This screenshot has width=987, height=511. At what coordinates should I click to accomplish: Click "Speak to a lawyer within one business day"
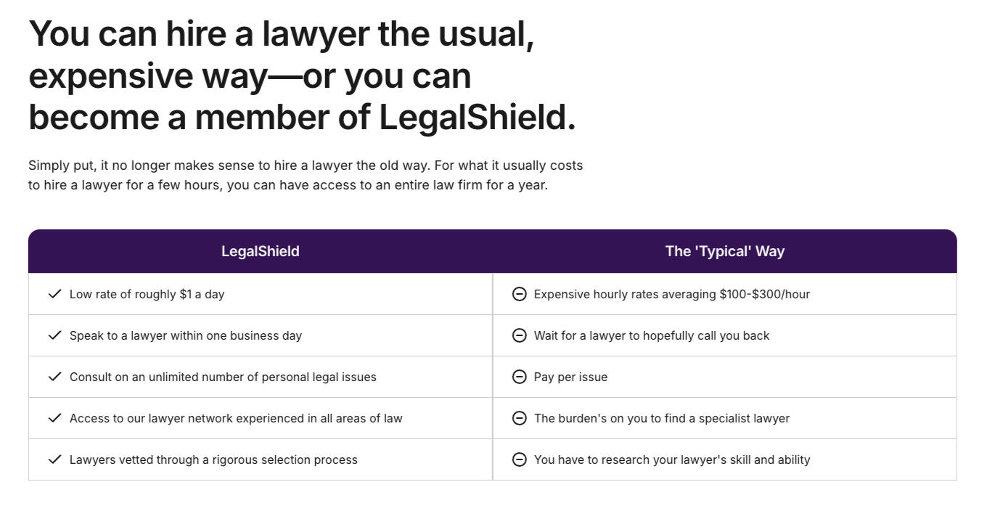[x=185, y=335]
